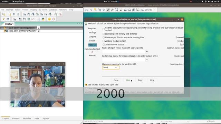Screen dimensions: 221x124
Task: Remove selected layer icon with red mark
Action: (60, 14)
